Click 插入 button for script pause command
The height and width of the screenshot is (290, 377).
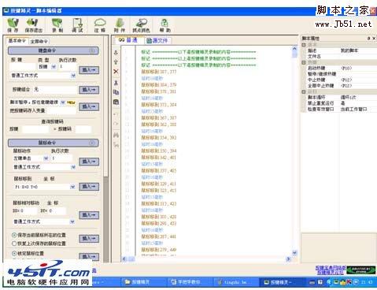click(89, 106)
